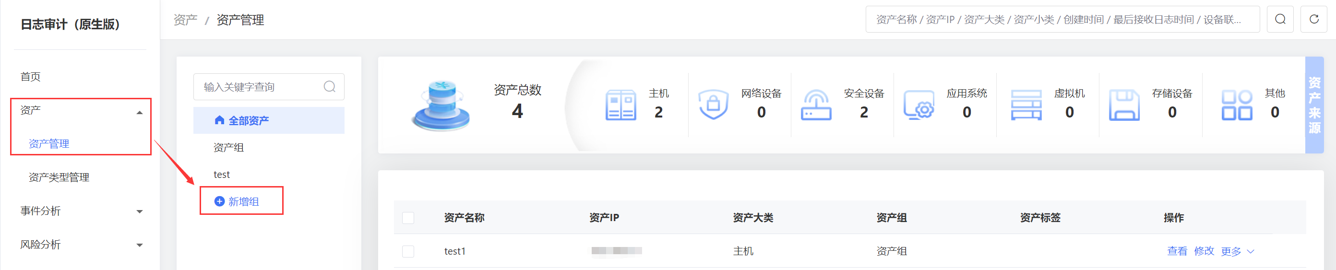Click the 安全设备 router icon
The height and width of the screenshot is (270, 1336).
click(x=816, y=105)
